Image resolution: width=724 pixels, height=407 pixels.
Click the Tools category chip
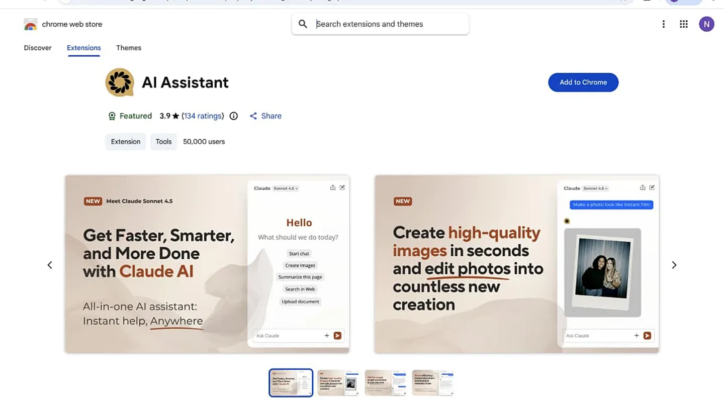(163, 142)
